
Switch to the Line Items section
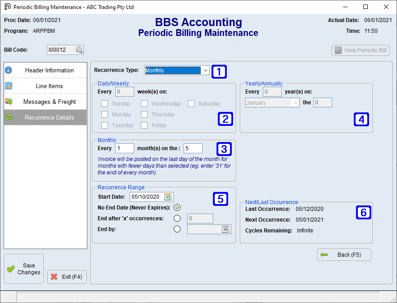tap(45, 86)
